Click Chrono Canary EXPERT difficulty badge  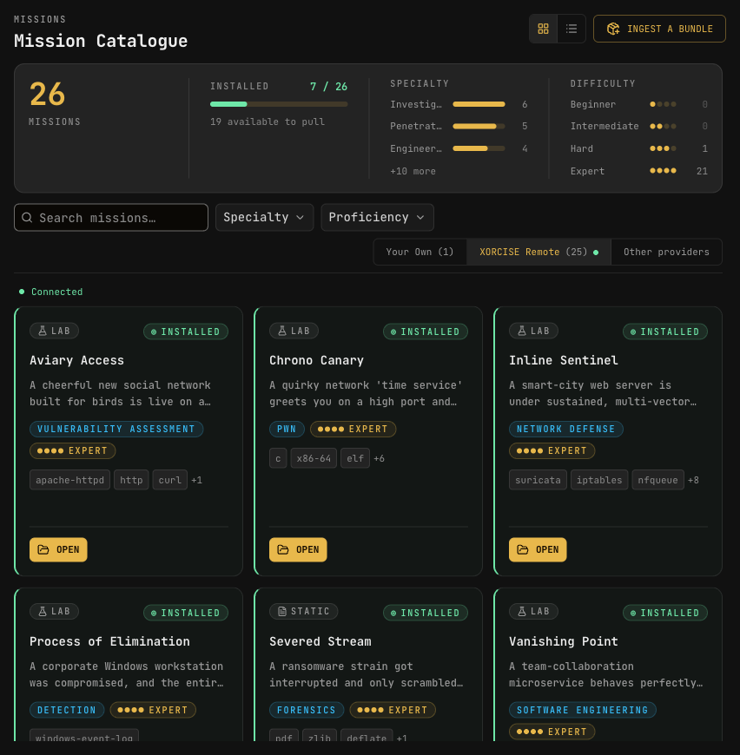click(x=353, y=429)
